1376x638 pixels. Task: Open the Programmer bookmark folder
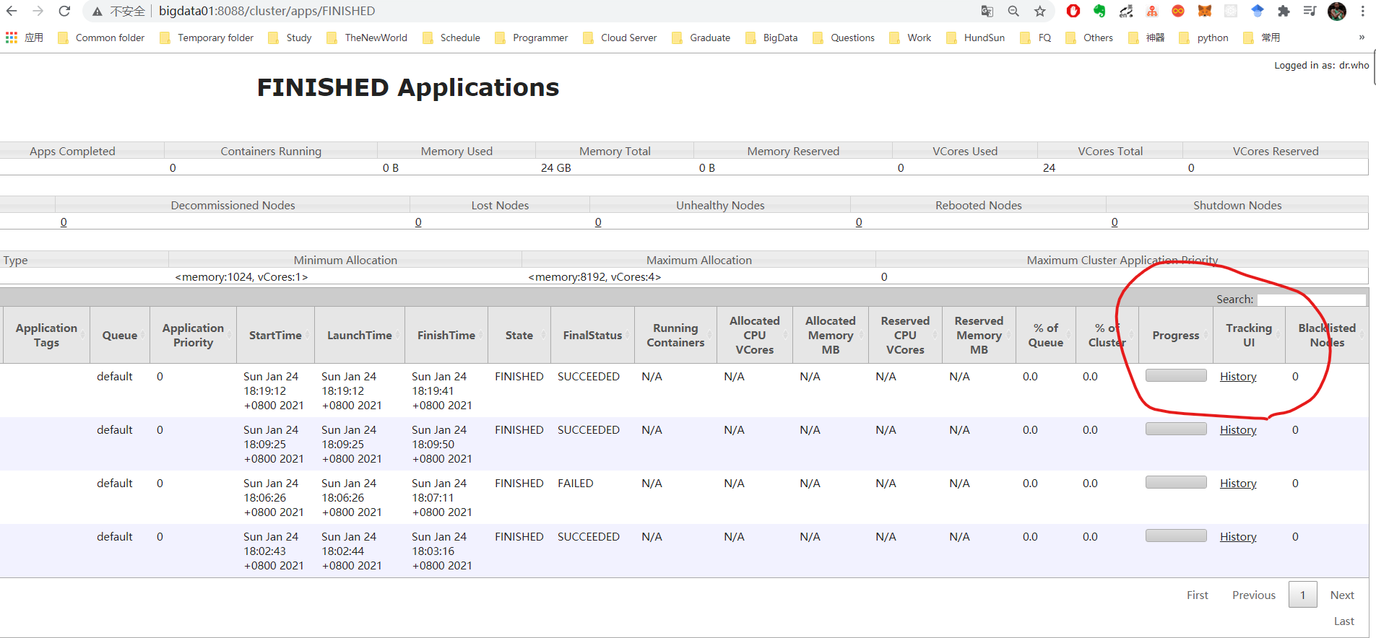click(x=532, y=38)
